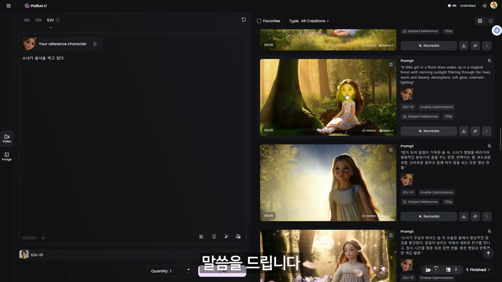Click the blue spiral assistant icon

pyautogui.click(x=496, y=31)
